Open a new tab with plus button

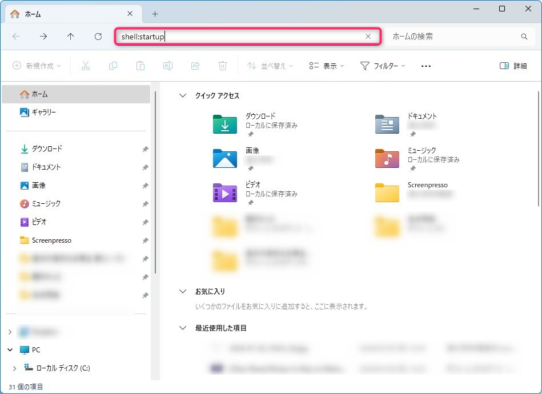155,14
